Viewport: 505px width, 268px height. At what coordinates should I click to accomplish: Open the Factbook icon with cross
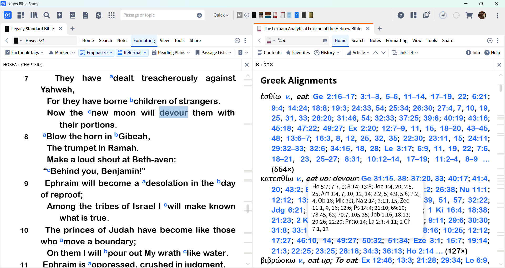pyautogui.click(x=60, y=15)
